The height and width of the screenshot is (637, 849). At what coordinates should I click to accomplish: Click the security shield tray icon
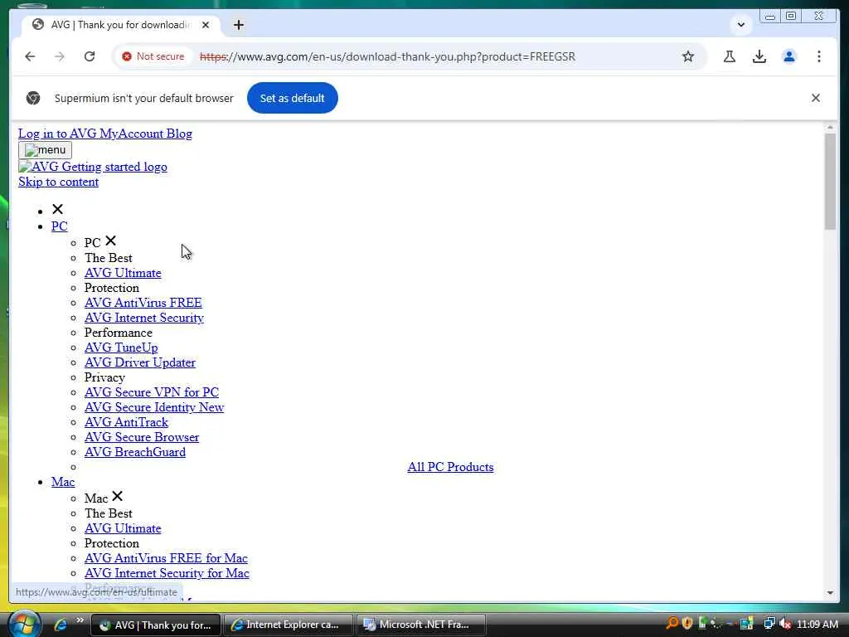pos(687,624)
